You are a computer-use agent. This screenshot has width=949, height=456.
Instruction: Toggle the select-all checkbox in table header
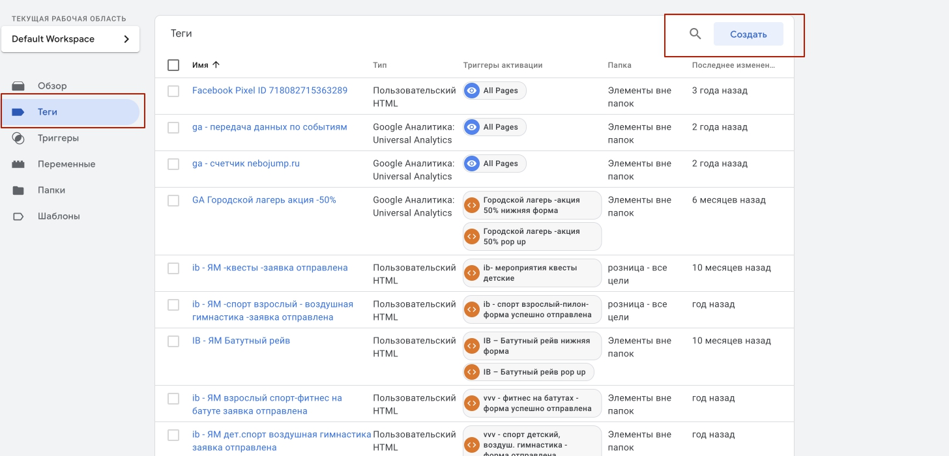coord(173,65)
